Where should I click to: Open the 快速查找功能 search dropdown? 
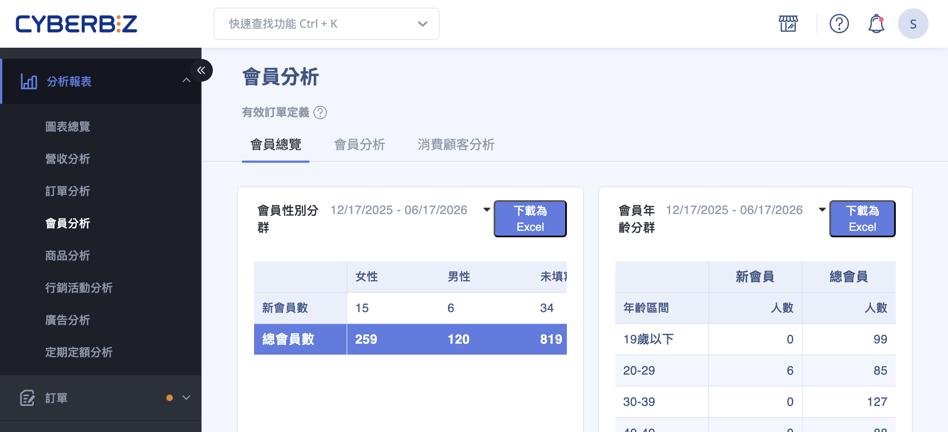pyautogui.click(x=326, y=24)
